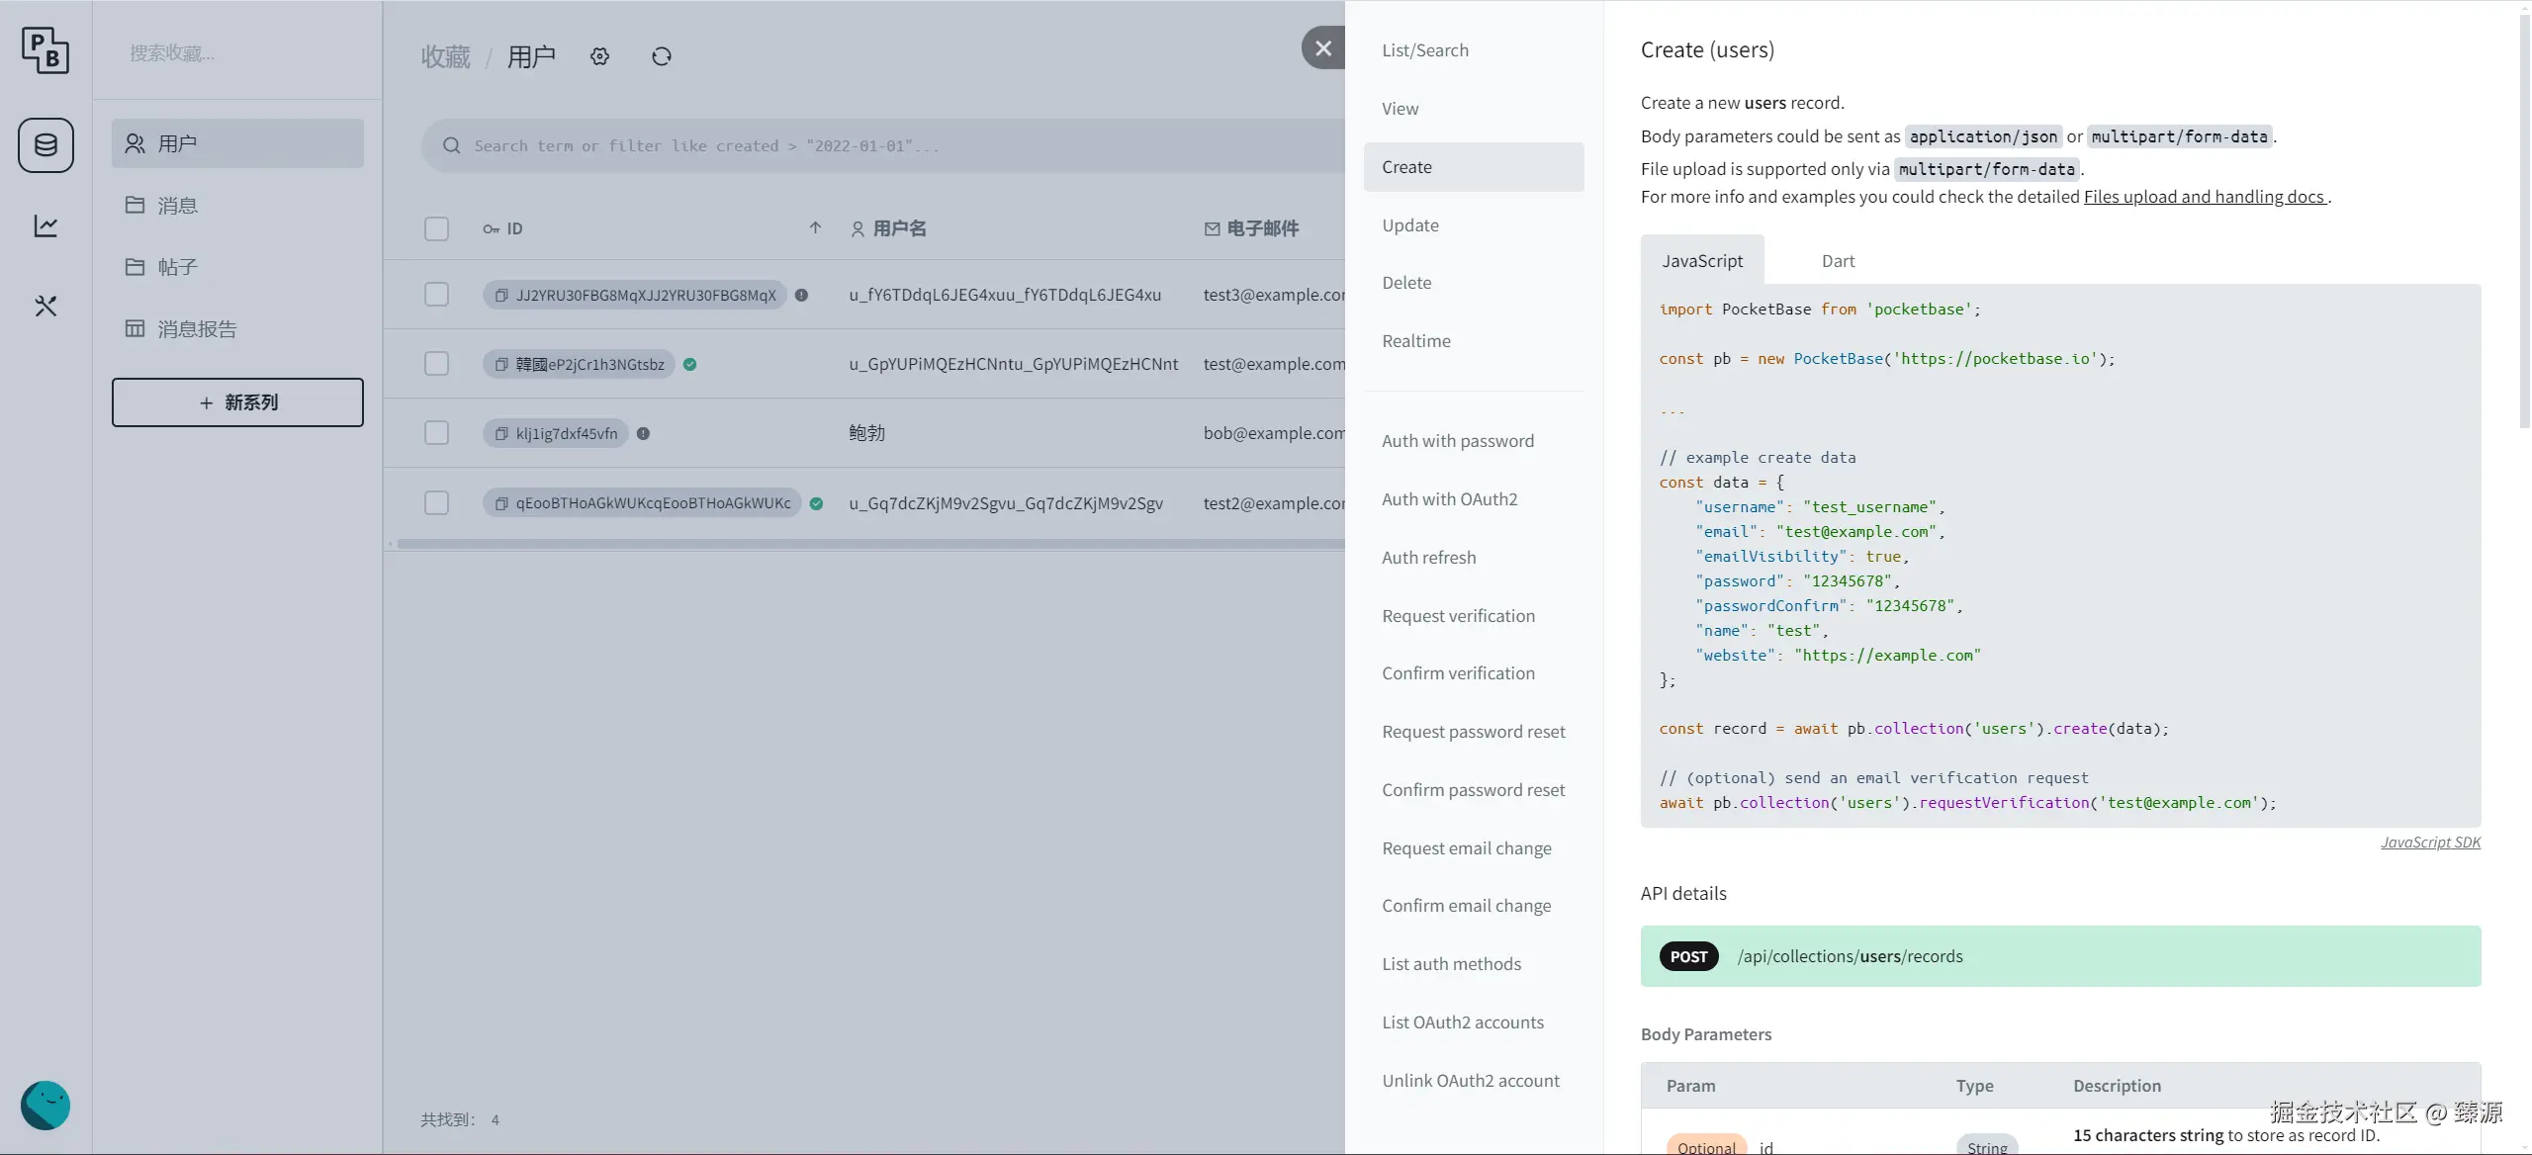
Task: Click the + 新系列 button
Action: click(x=237, y=402)
